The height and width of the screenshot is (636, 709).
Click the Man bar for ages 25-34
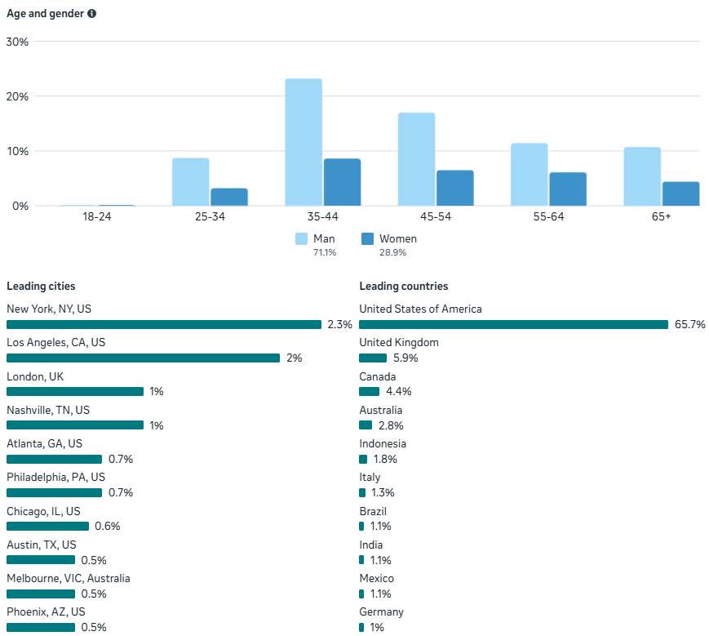(x=190, y=181)
